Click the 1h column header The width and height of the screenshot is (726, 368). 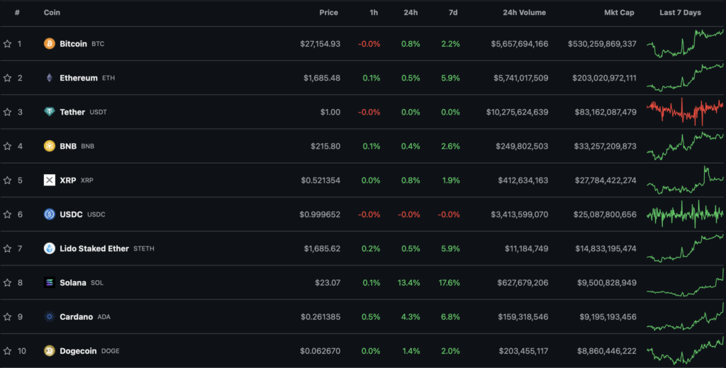pos(373,13)
